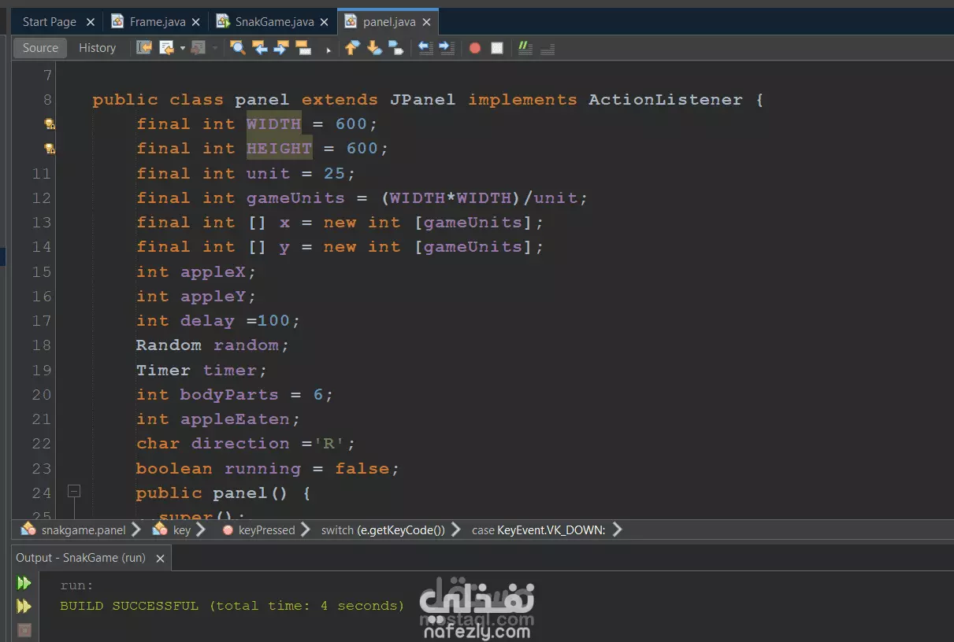Close the Output - SnakGame (run) tab
The width and height of the screenshot is (954, 642).
pyautogui.click(x=161, y=559)
